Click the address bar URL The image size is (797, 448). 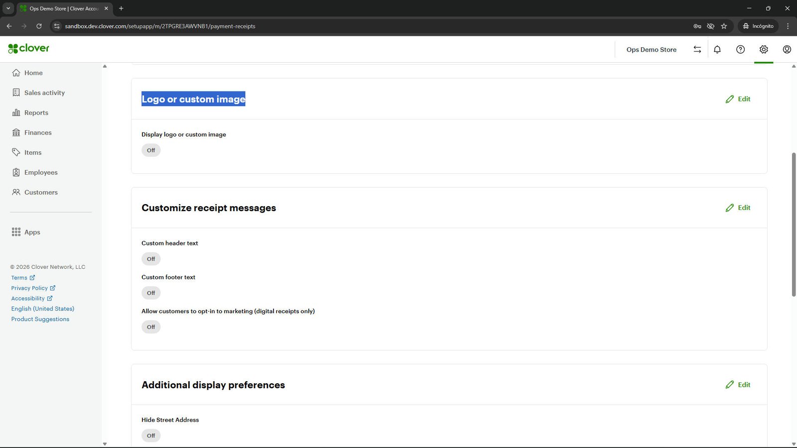(x=160, y=26)
